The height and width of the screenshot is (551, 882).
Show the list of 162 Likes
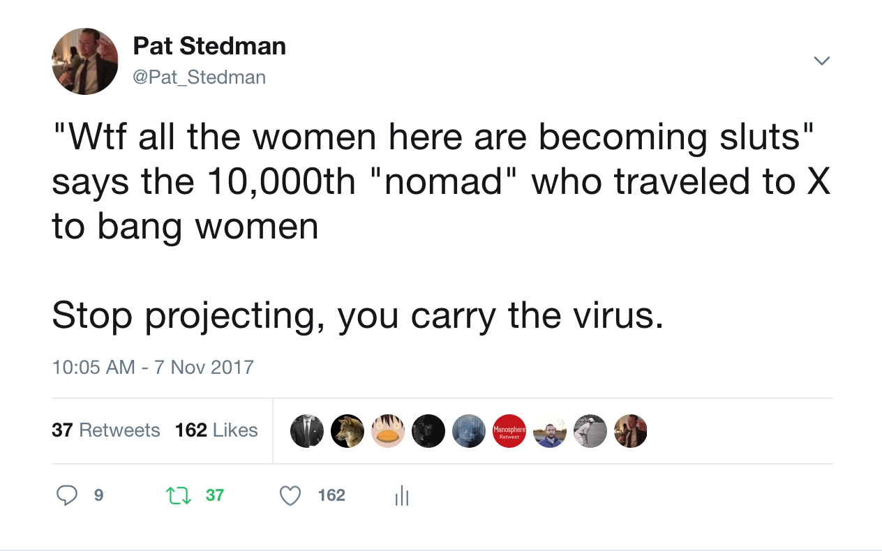coord(216,430)
